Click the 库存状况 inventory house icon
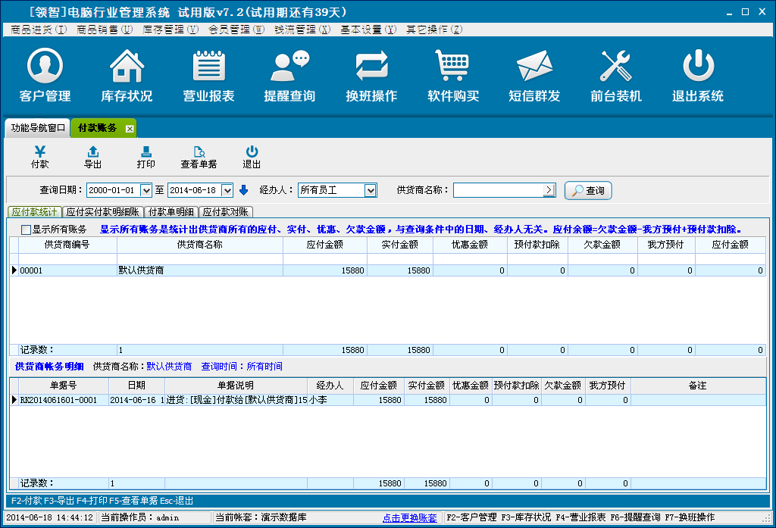The height and width of the screenshot is (528, 776). pyautogui.click(x=127, y=67)
